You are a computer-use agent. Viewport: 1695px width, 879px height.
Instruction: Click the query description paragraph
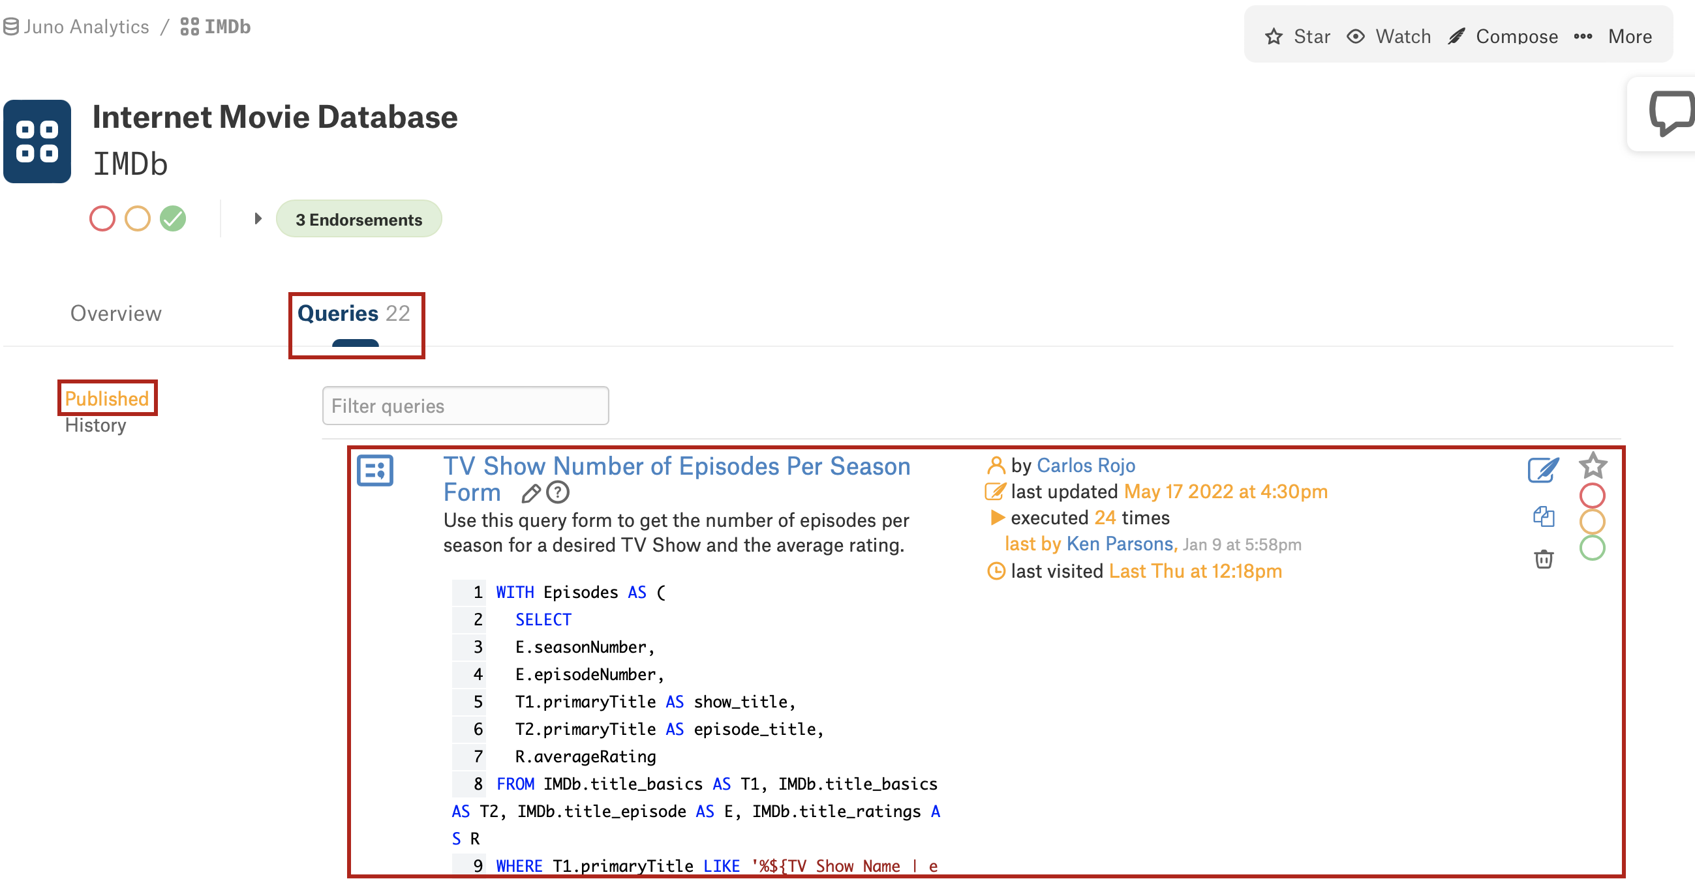tap(677, 533)
